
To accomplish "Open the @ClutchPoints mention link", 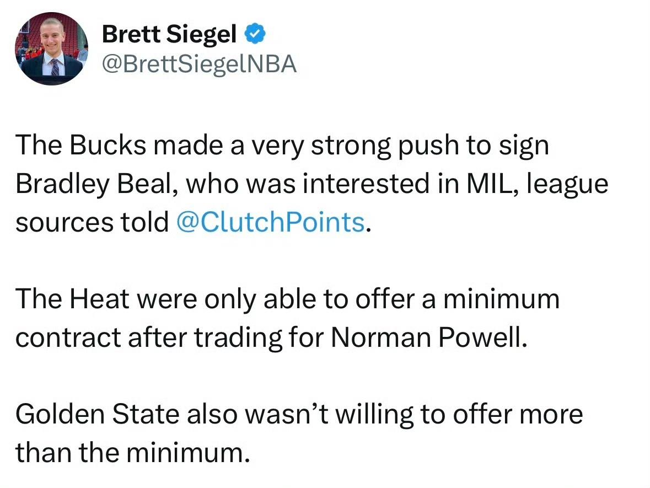I will pos(271,222).
